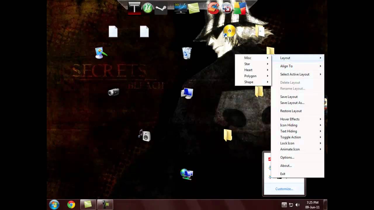Launch Steam from the top dock
The height and width of the screenshot is (210, 374).
[x=161, y=8]
